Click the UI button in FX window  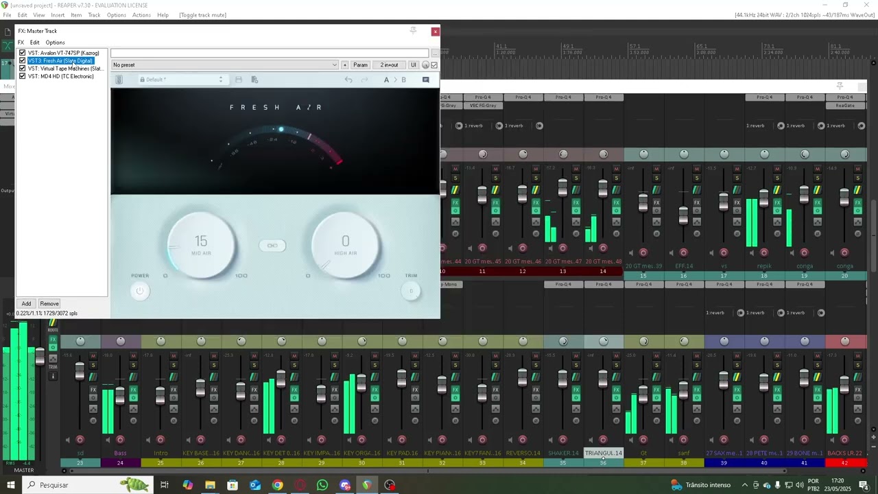[413, 65]
